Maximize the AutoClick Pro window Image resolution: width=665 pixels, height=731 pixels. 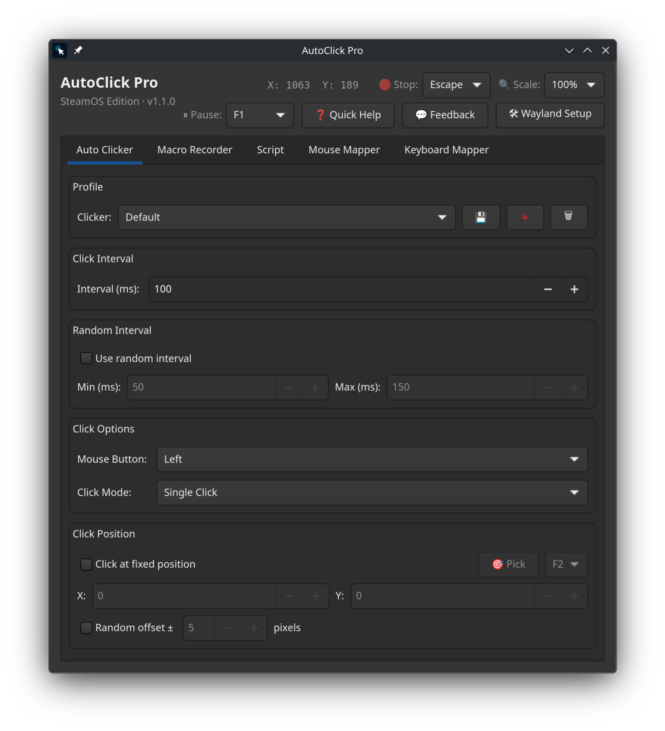coord(587,51)
